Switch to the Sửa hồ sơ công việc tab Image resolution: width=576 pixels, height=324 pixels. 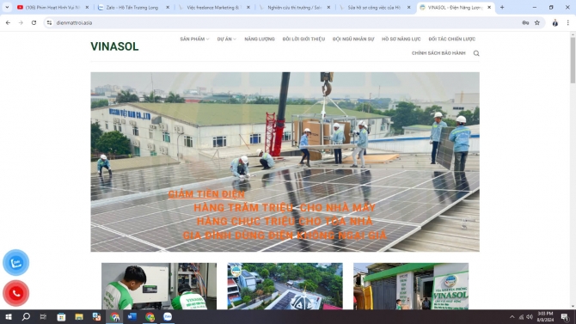pos(374,8)
